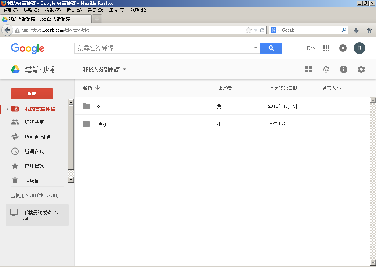The width and height of the screenshot is (376, 267).
Task: Show details info panel
Action: [x=344, y=69]
